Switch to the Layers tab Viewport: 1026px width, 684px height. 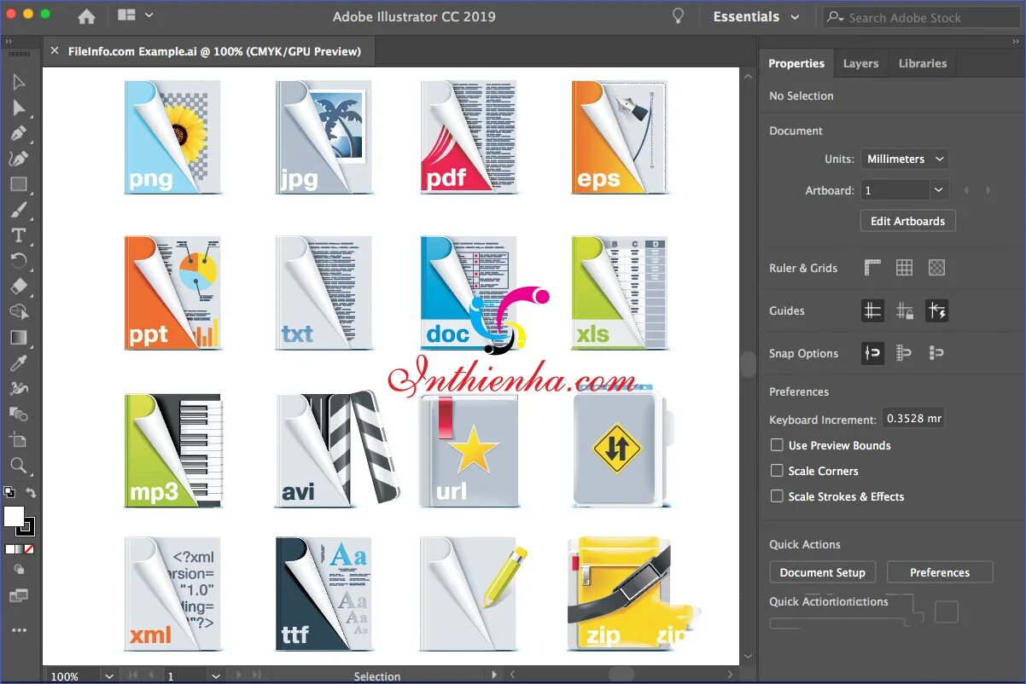(x=860, y=63)
